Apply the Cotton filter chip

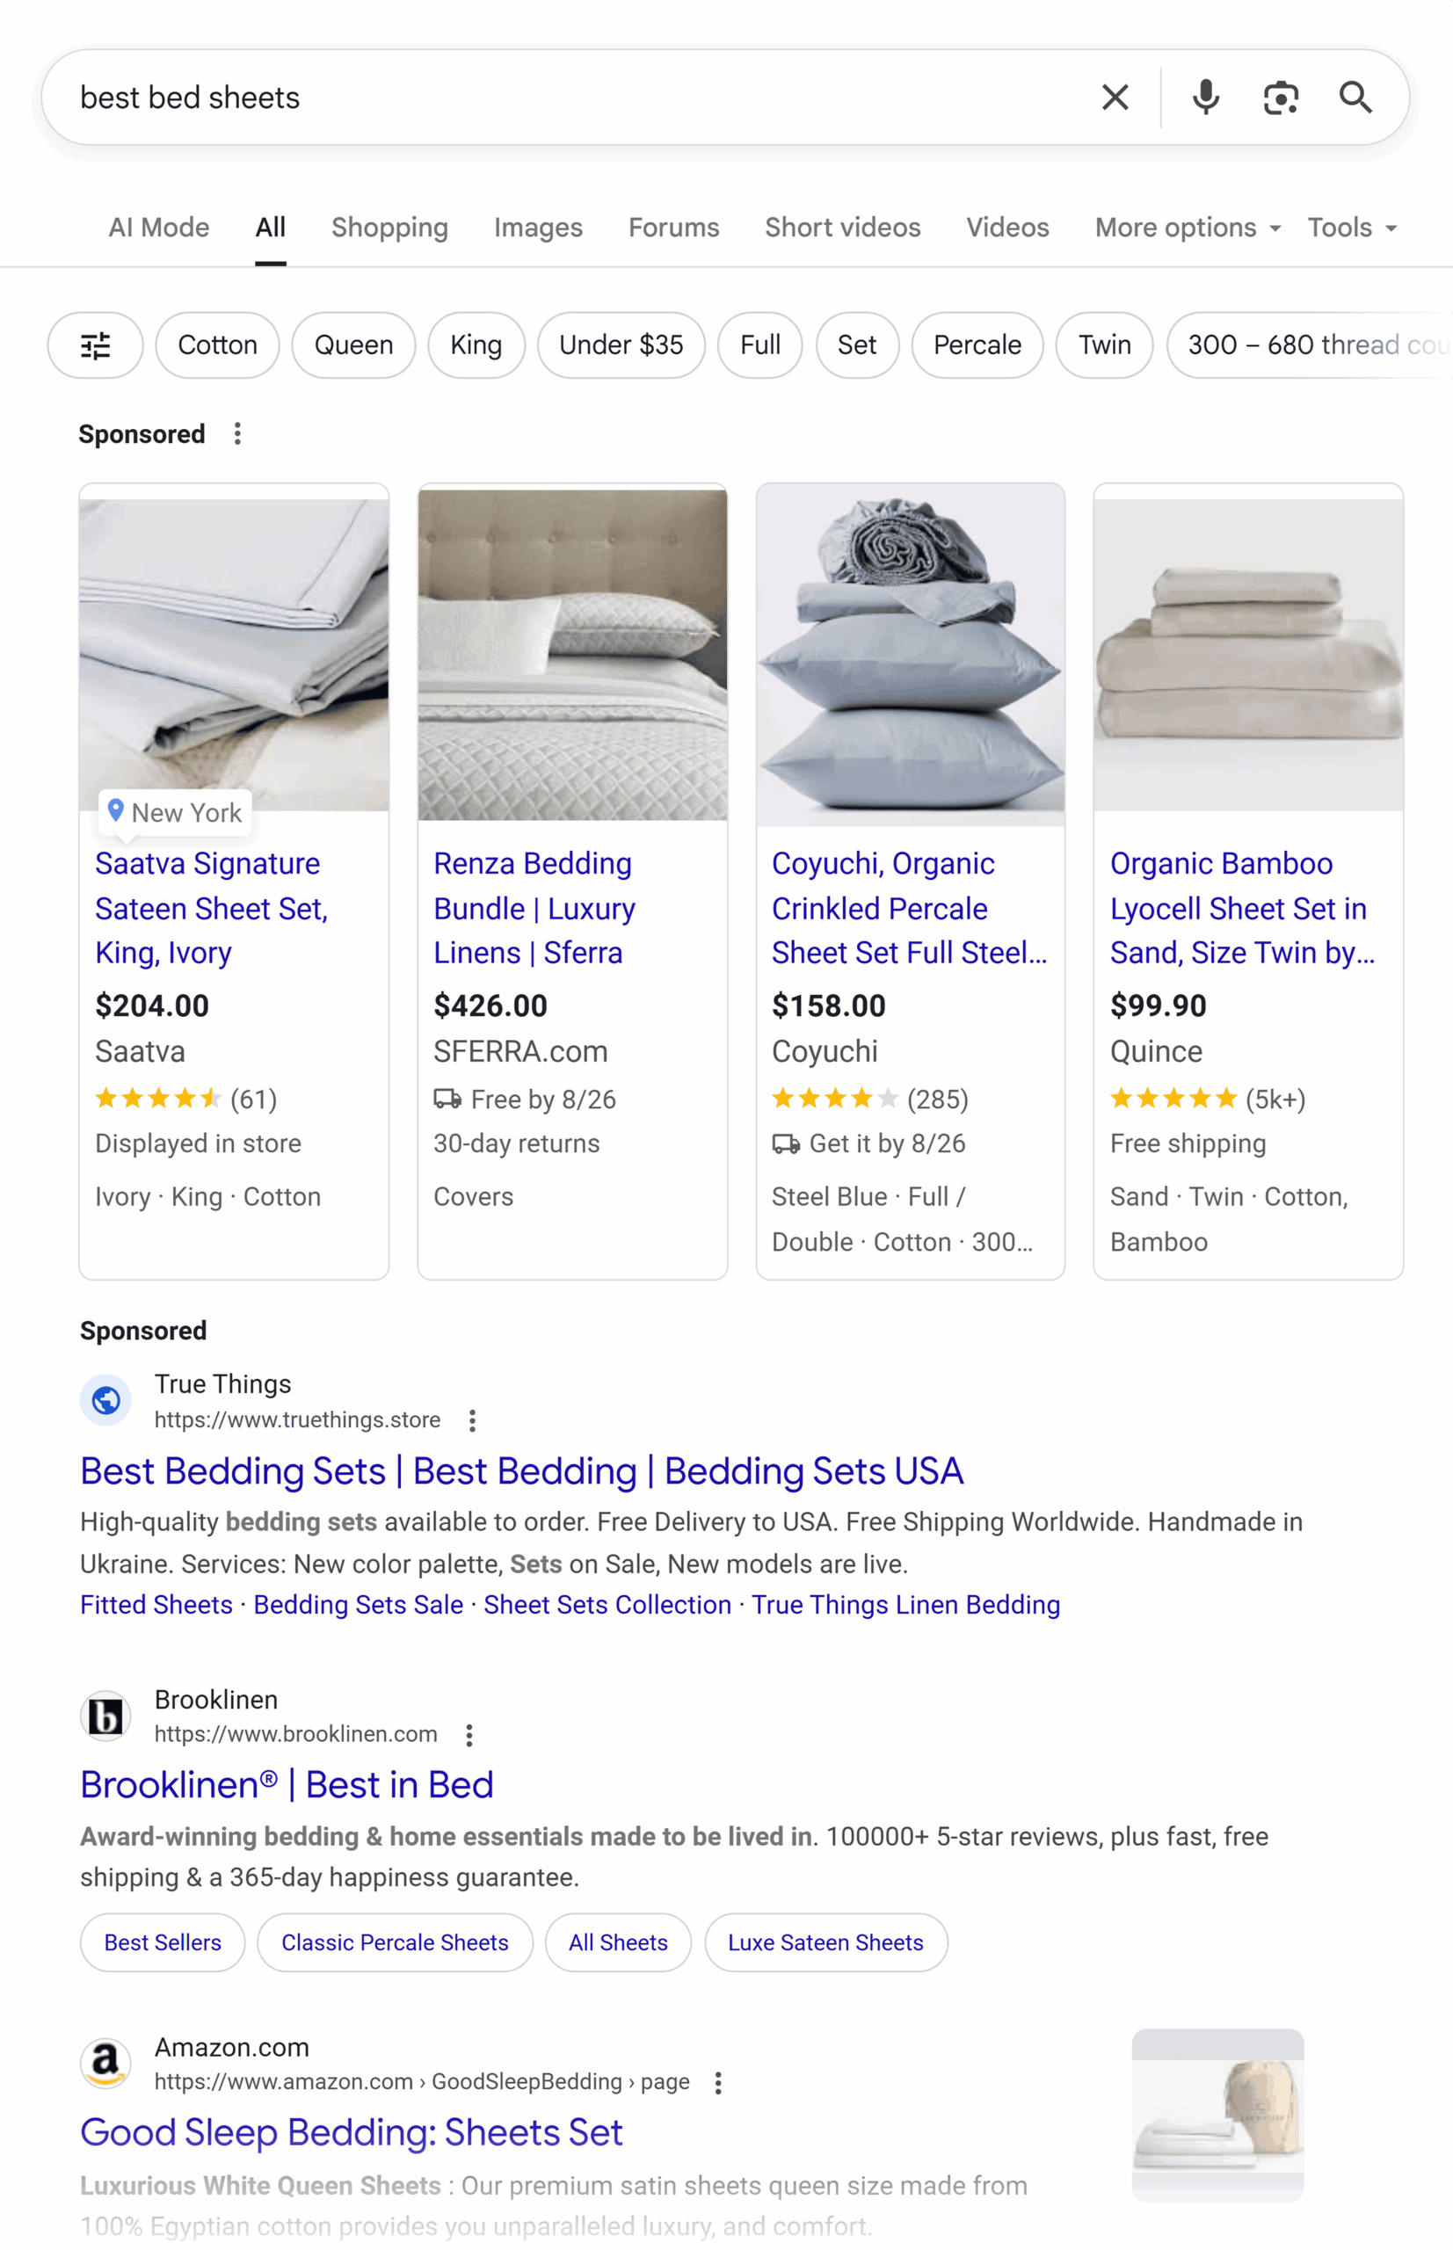(217, 345)
